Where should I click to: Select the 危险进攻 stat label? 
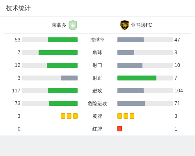pos(97,103)
